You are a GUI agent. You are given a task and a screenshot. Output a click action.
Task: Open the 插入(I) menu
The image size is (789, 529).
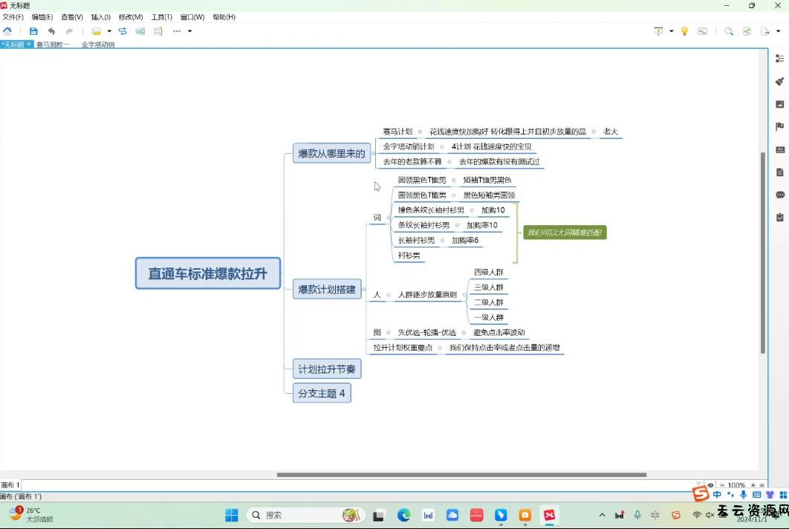(x=100, y=17)
